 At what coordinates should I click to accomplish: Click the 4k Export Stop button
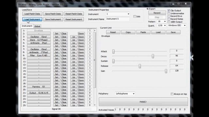(x=157, y=17)
